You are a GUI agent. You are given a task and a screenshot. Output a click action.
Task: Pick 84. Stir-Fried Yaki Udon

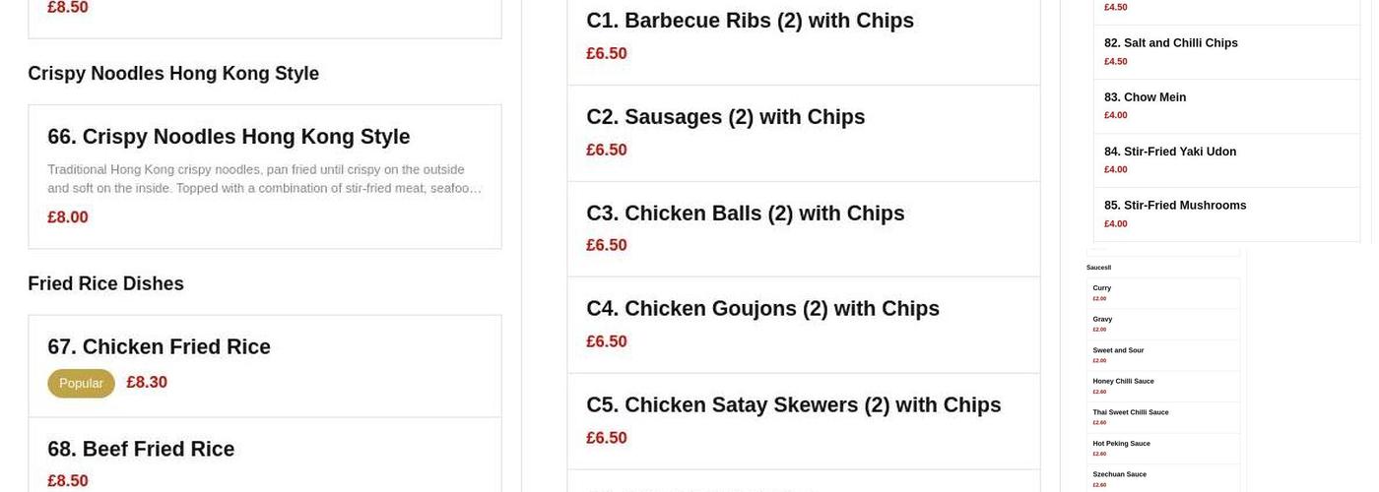click(1169, 152)
